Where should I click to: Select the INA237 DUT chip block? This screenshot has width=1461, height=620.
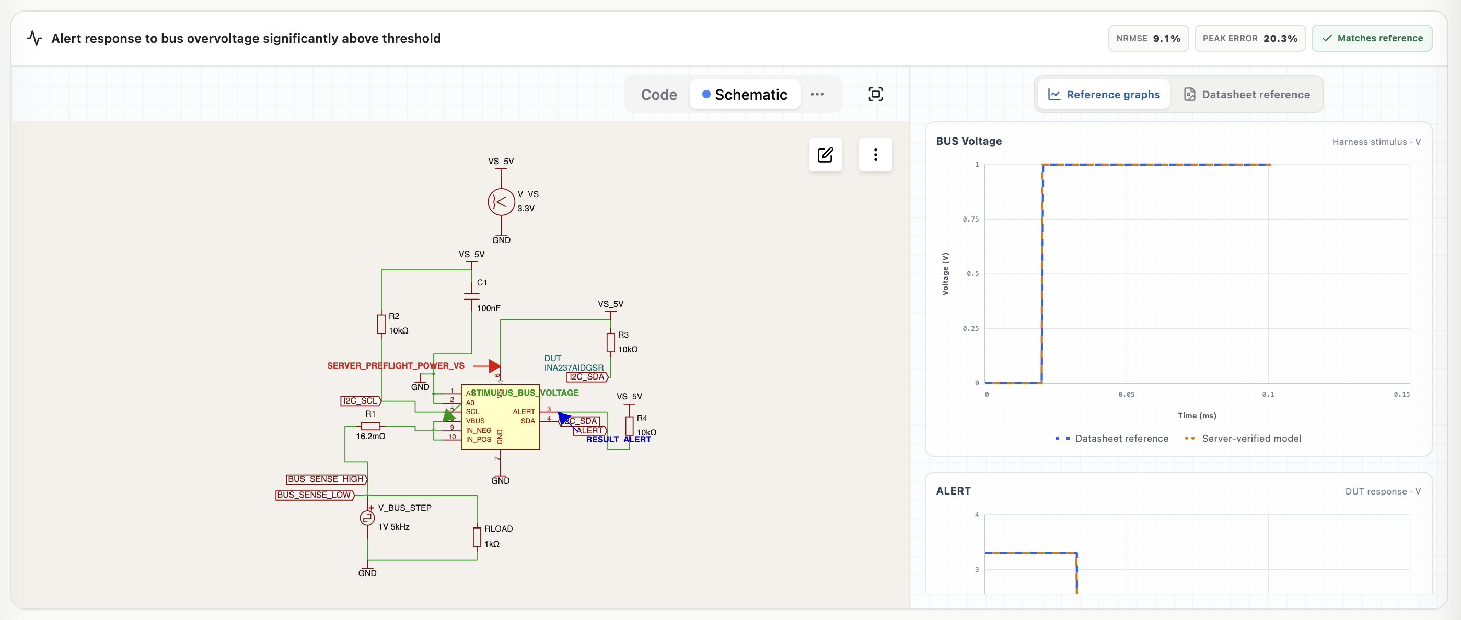click(x=500, y=417)
